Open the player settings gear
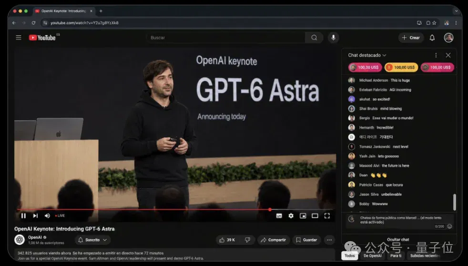This screenshot has width=468, height=266. [291, 216]
